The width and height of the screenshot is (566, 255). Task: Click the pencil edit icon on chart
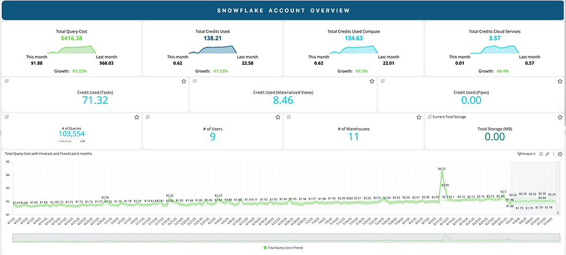point(548,154)
